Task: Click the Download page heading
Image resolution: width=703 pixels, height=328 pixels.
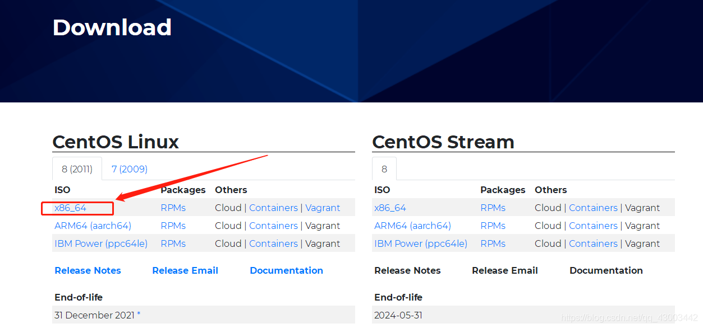Action: point(112,27)
